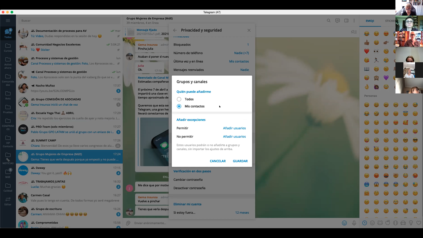423x238 pixels.
Task: Open the Grupo de escritura chat
Action: click(x=69, y=212)
